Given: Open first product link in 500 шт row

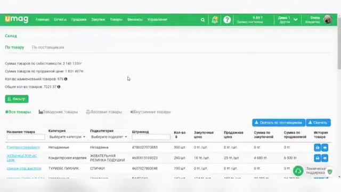Looking at the screenshot, I should 23,147.
